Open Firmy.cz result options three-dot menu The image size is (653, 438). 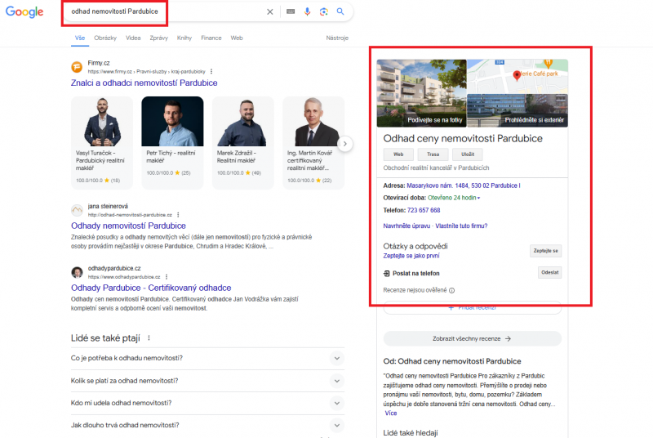tap(211, 72)
